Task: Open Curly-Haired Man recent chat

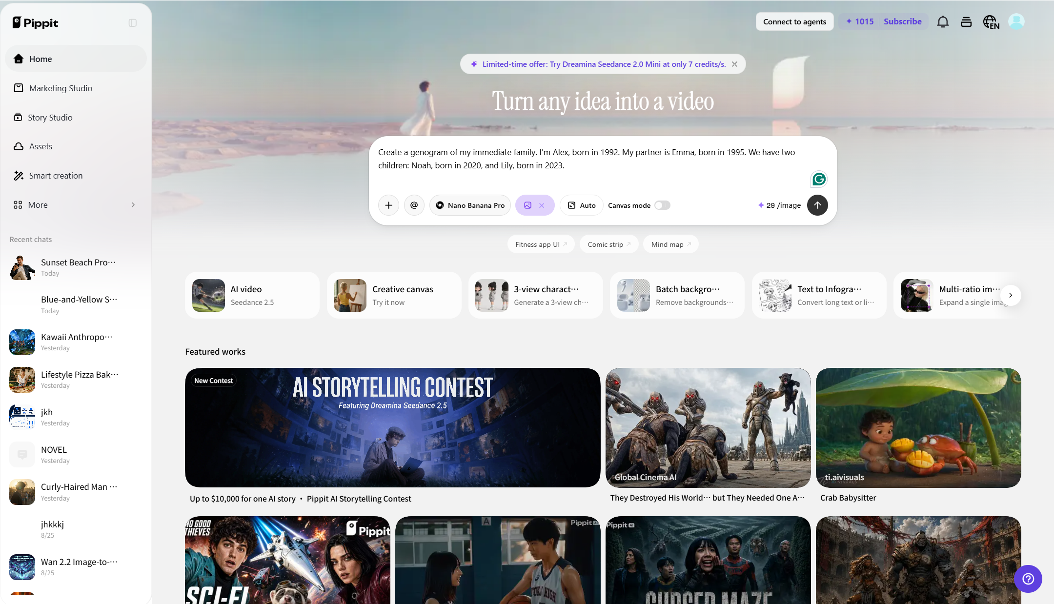Action: [x=76, y=492]
